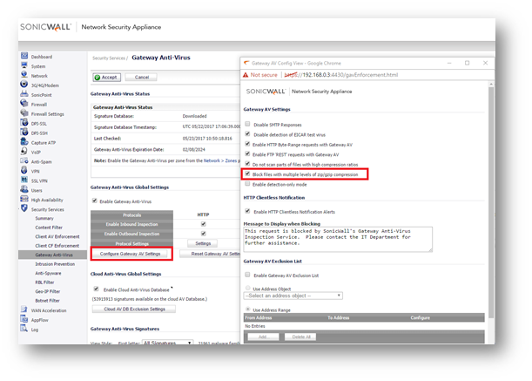The width and height of the screenshot is (532, 381).
Task: Open Botnet Filter in sidebar
Action: point(48,301)
